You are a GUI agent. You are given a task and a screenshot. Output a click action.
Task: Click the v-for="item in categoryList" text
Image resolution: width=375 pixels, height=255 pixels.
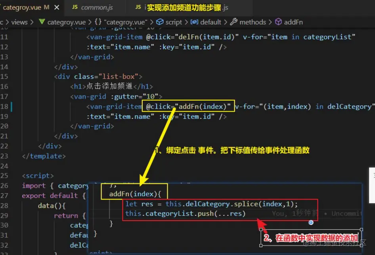pos(299,37)
